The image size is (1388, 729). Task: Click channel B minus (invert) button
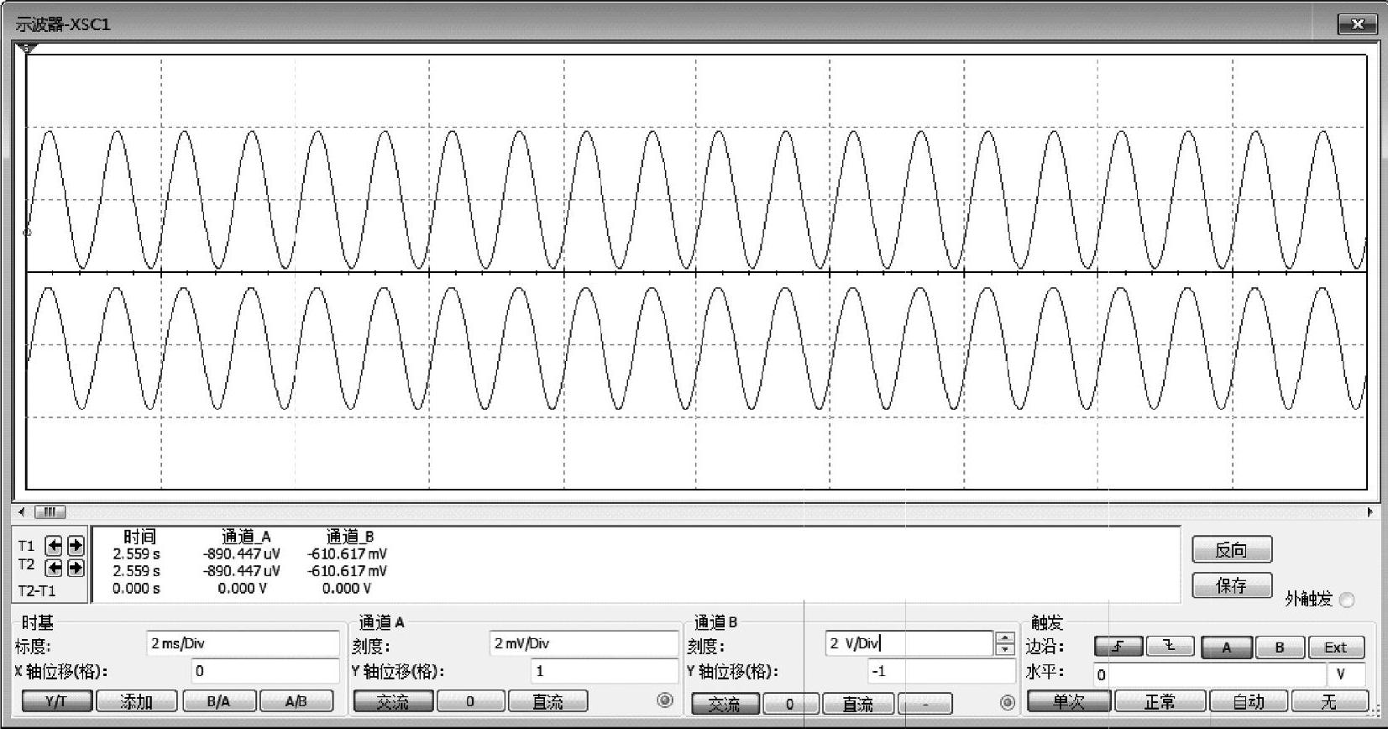[924, 704]
